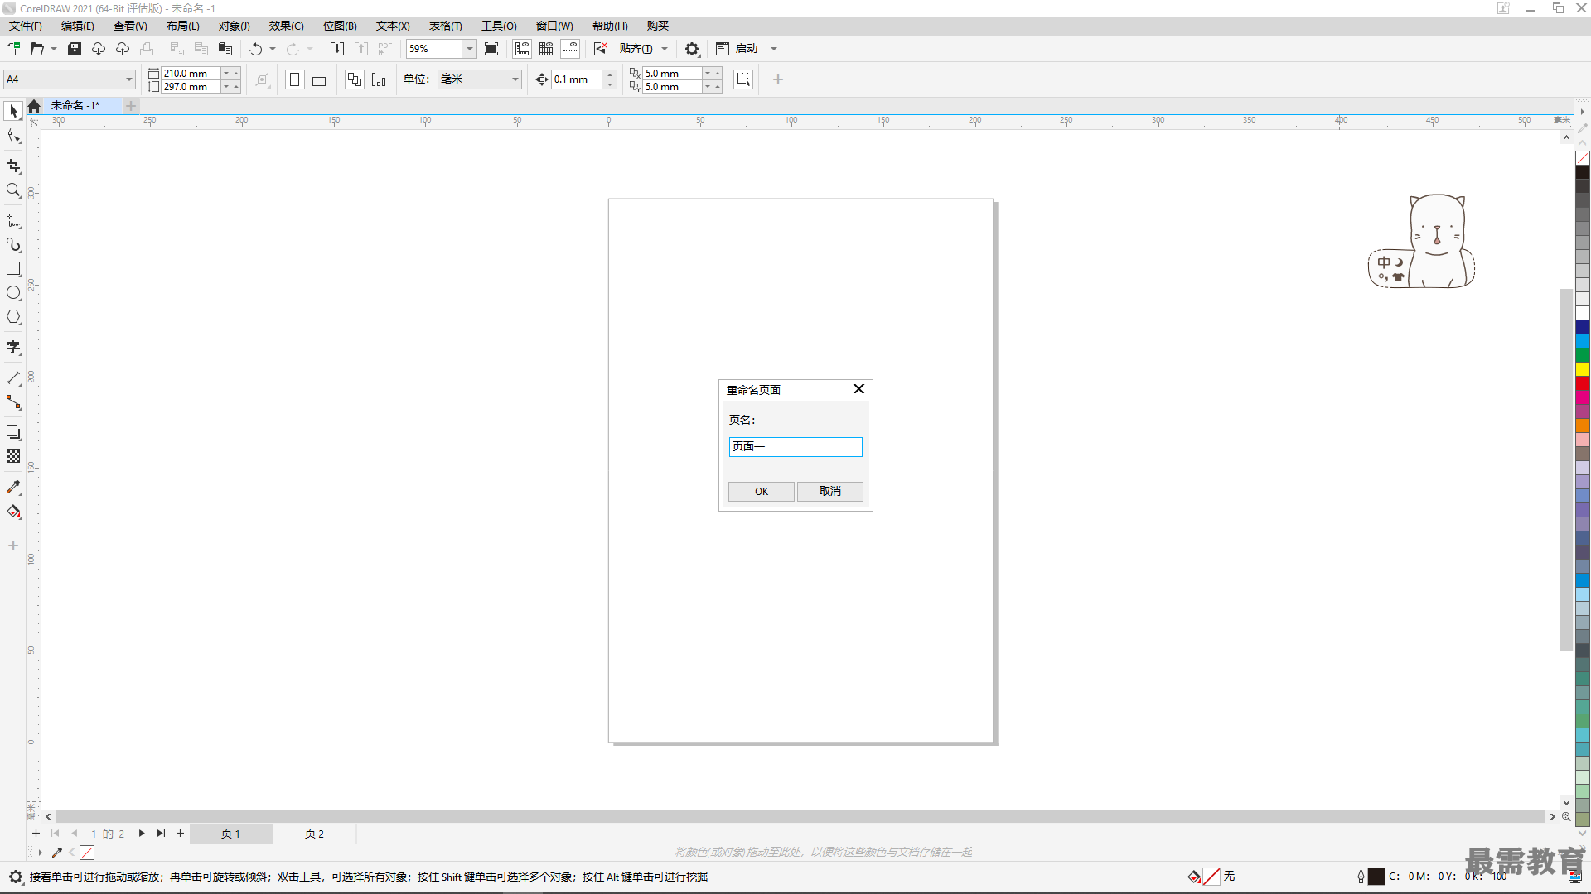Viewport: 1591px width, 894px height.
Task: Toggle show guidelines button
Action: click(x=570, y=49)
